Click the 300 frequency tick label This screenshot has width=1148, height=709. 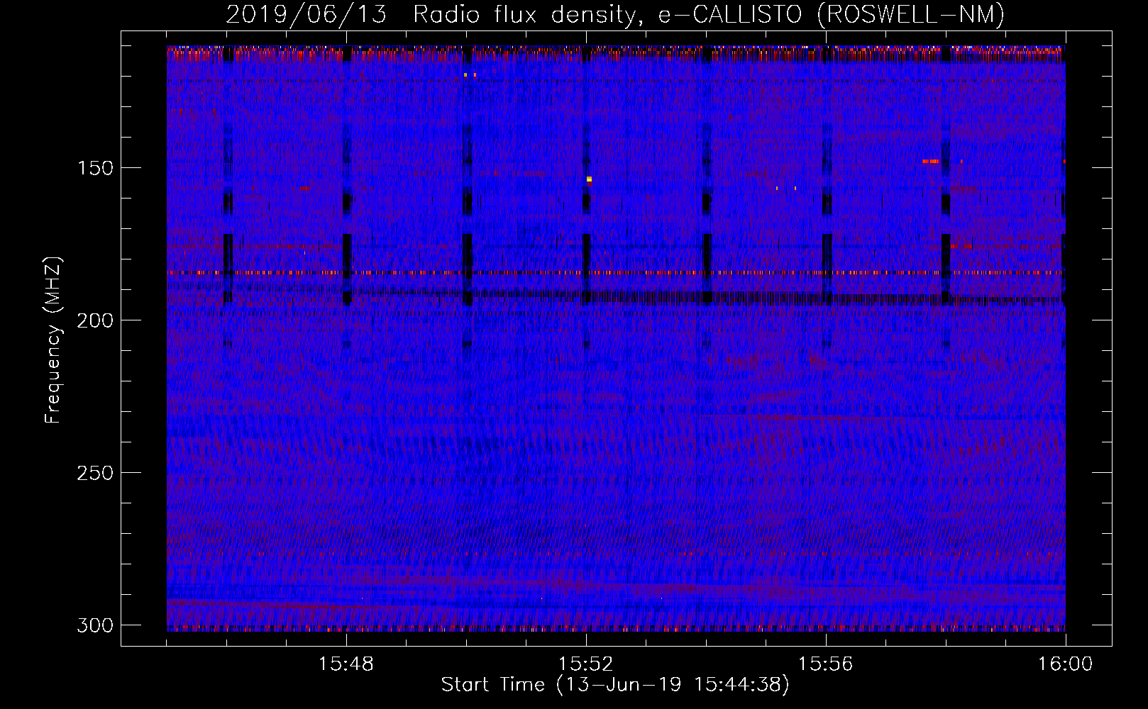(x=94, y=625)
